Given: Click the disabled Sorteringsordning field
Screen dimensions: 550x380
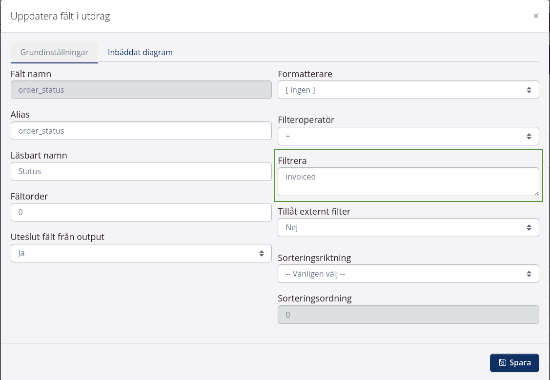Looking at the screenshot, I should tap(407, 315).
